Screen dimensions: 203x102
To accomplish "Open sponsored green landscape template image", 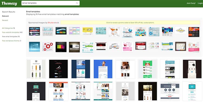I will (x=88, y=47).
